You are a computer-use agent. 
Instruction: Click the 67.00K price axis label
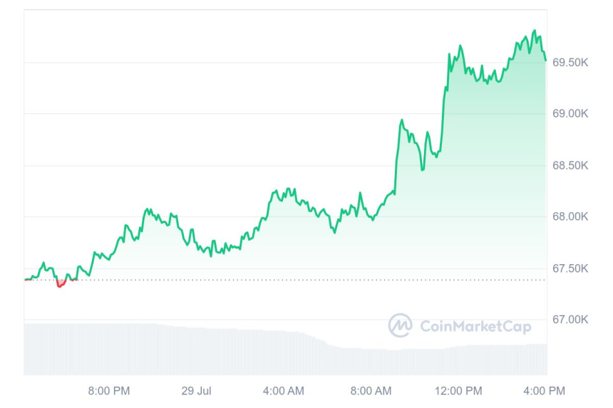(x=570, y=320)
